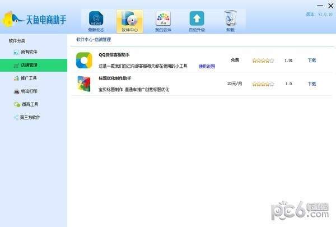The height and width of the screenshot is (227, 336).
Task: Open the 最新动态 news icon
Action: [96, 20]
